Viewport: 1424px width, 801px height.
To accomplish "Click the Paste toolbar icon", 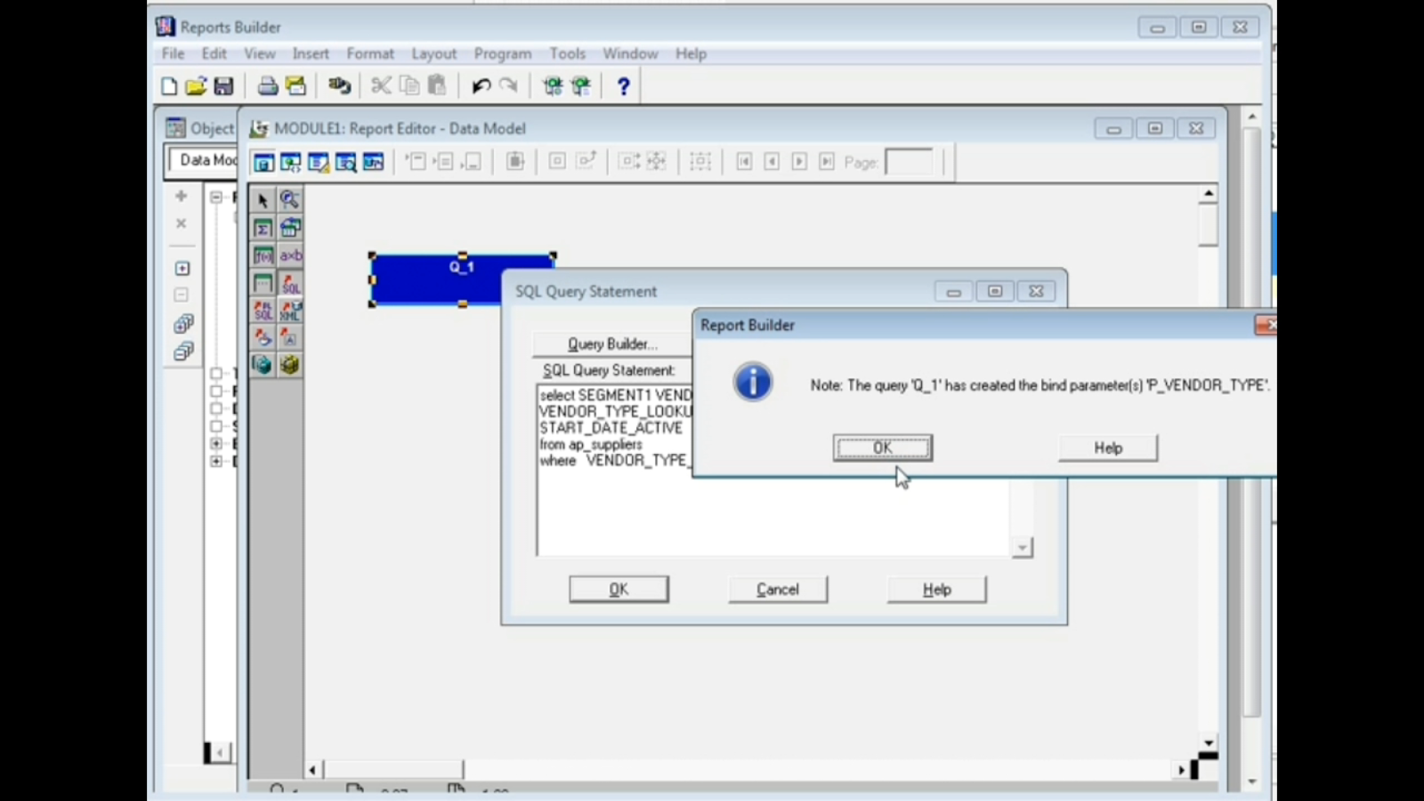I will (x=436, y=85).
